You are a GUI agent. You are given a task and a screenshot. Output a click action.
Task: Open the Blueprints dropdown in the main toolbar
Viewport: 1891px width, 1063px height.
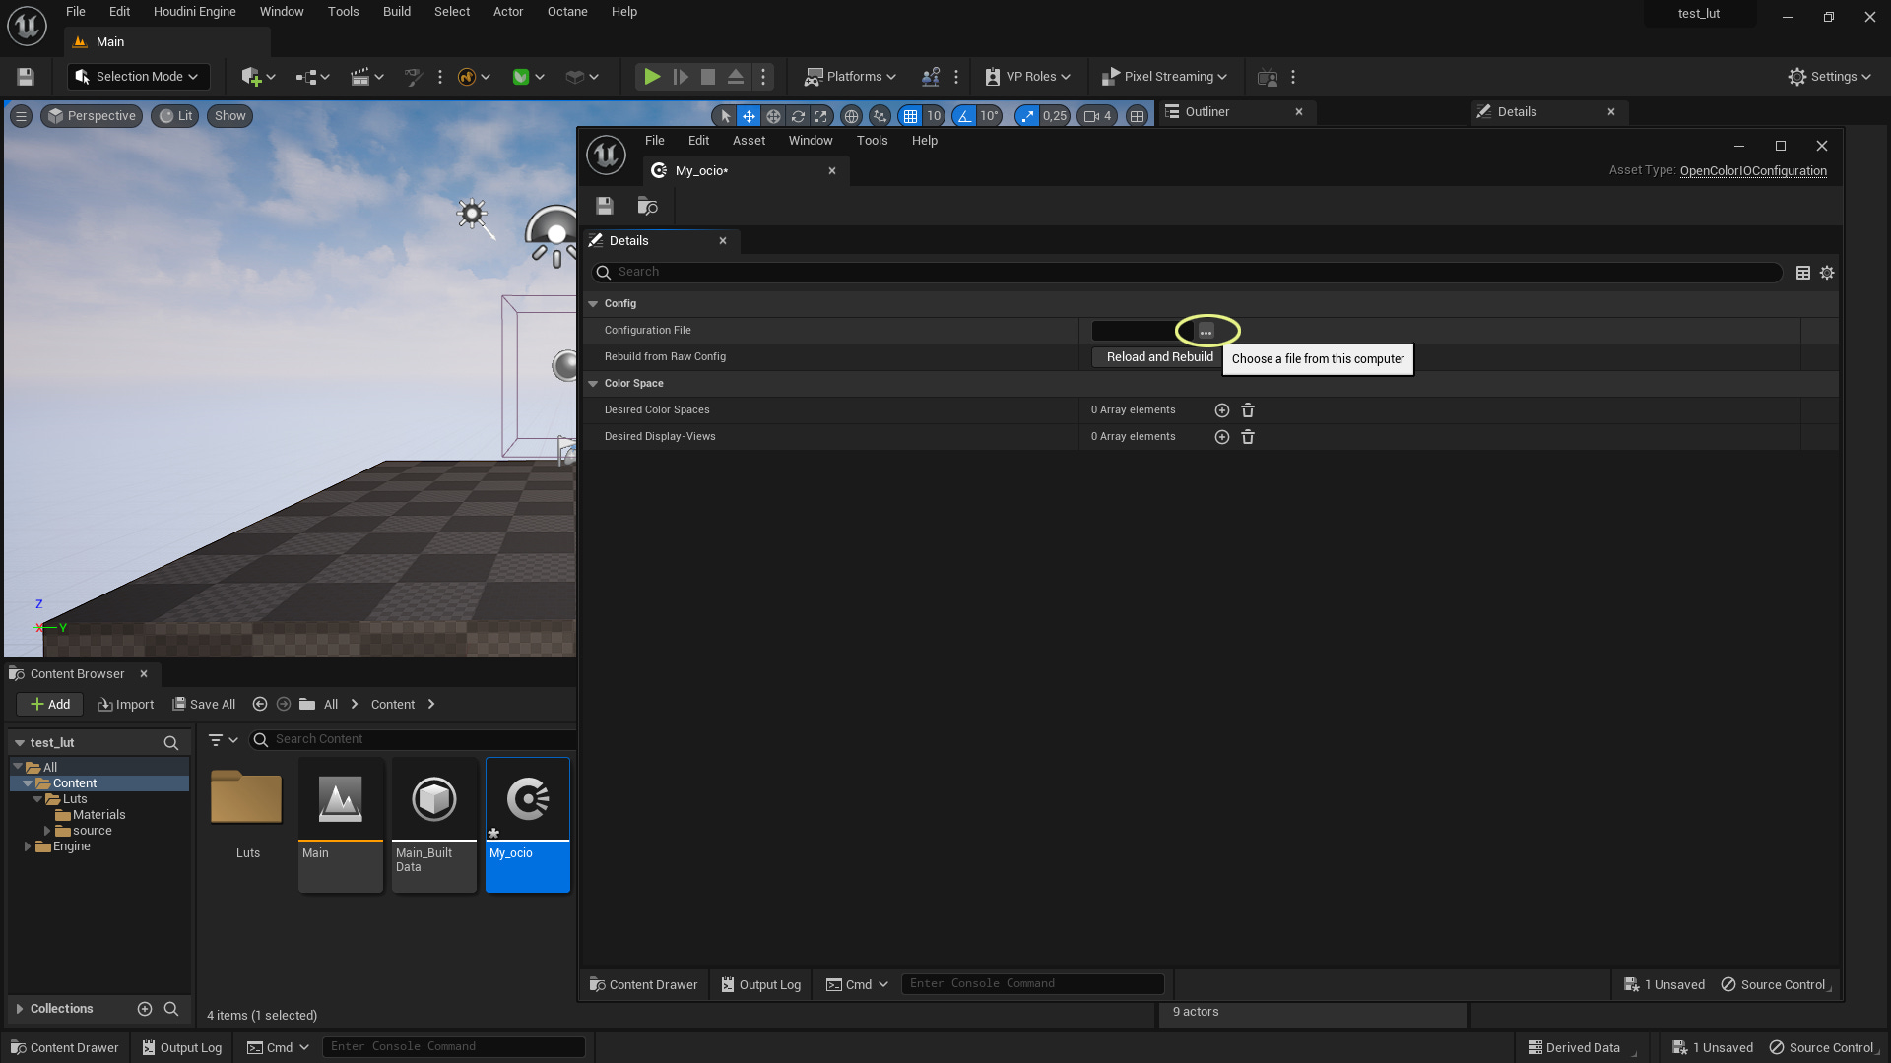coord(312,77)
